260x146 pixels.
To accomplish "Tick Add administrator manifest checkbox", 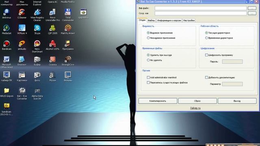I will click(148, 77).
